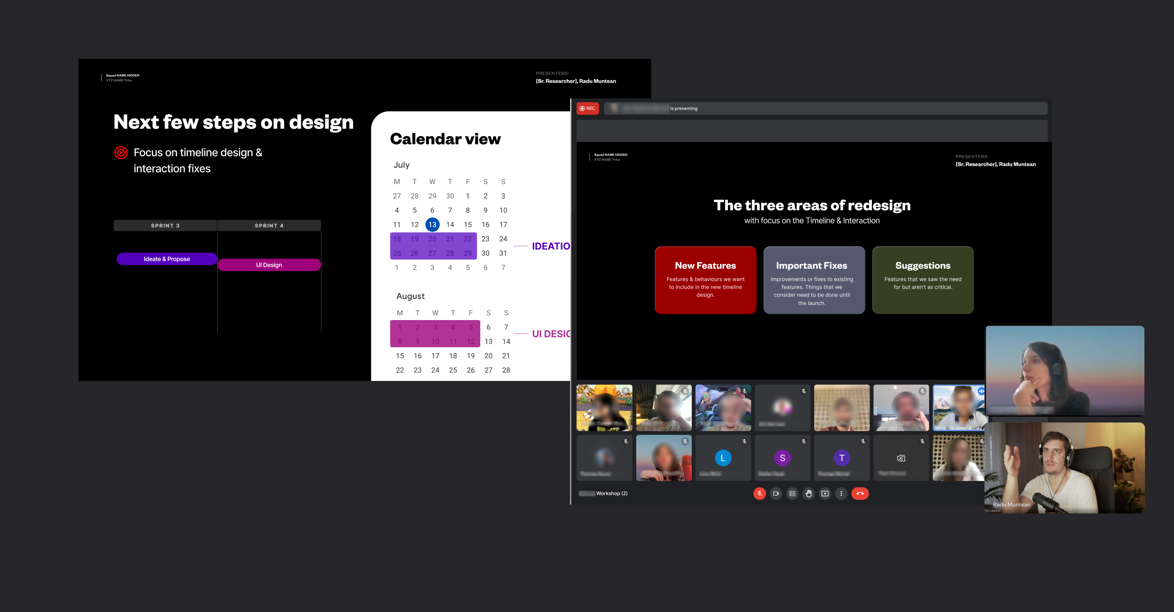
Task: Unmute the microphone in call controls
Action: pyautogui.click(x=759, y=494)
